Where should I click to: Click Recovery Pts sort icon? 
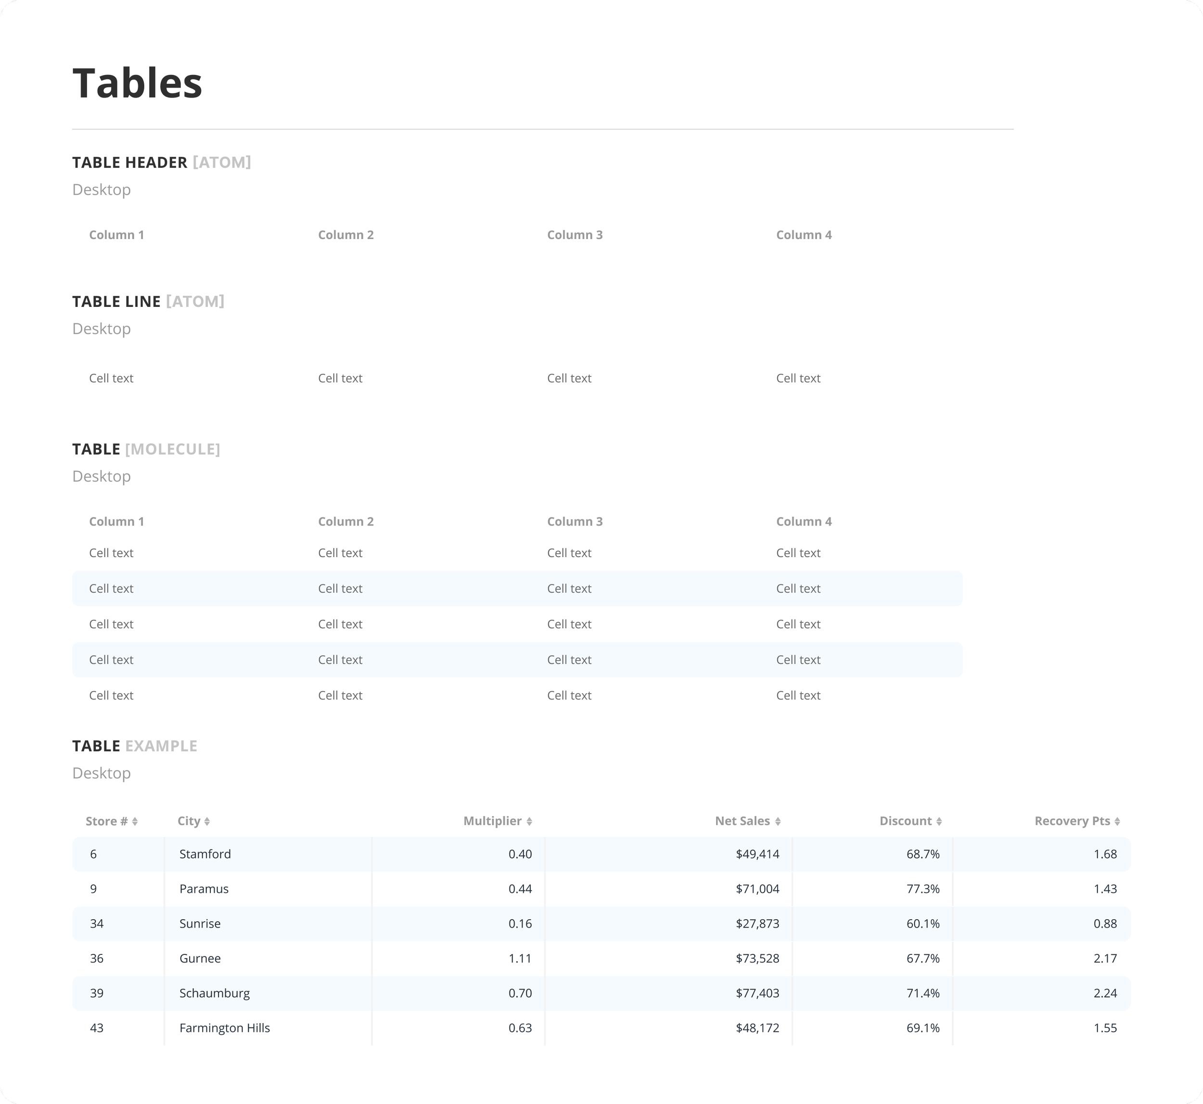1117,822
